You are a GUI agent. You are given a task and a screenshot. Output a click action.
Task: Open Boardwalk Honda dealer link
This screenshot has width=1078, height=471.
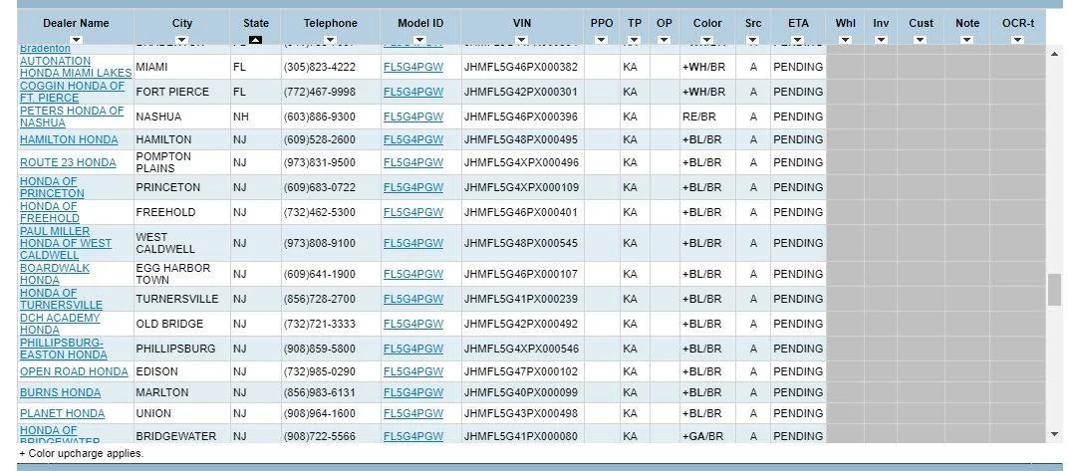click(x=55, y=274)
